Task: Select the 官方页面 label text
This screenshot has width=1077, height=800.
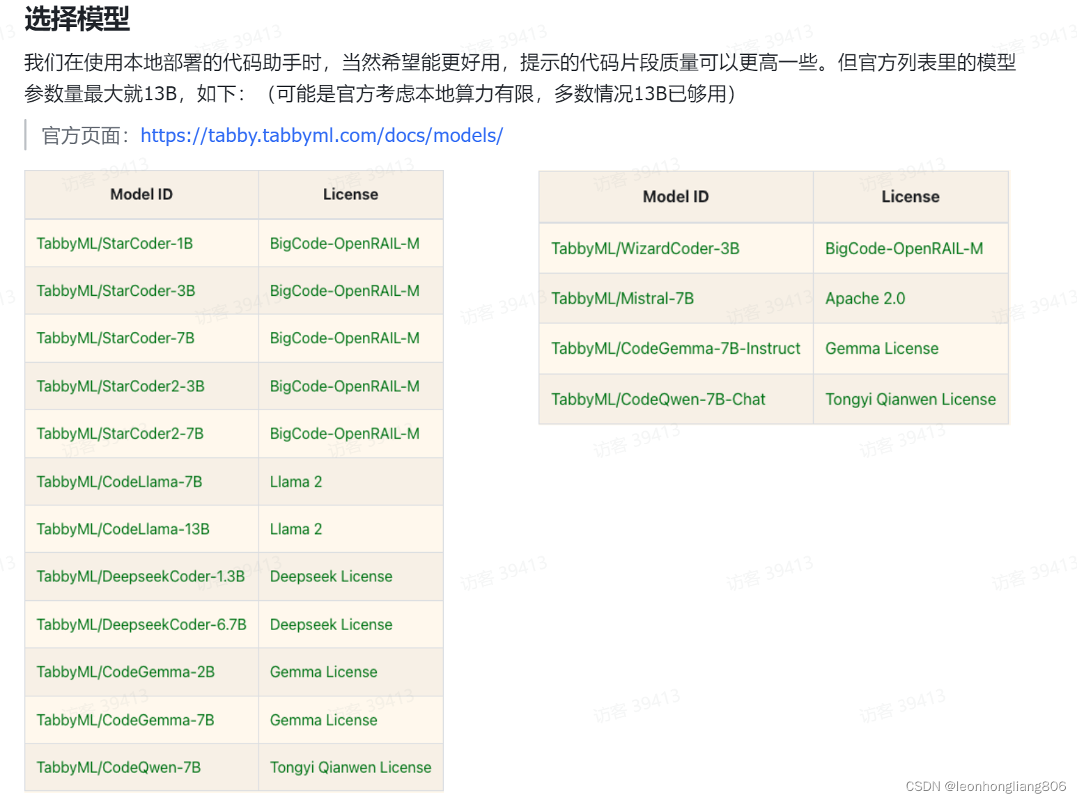Action: pos(81,136)
